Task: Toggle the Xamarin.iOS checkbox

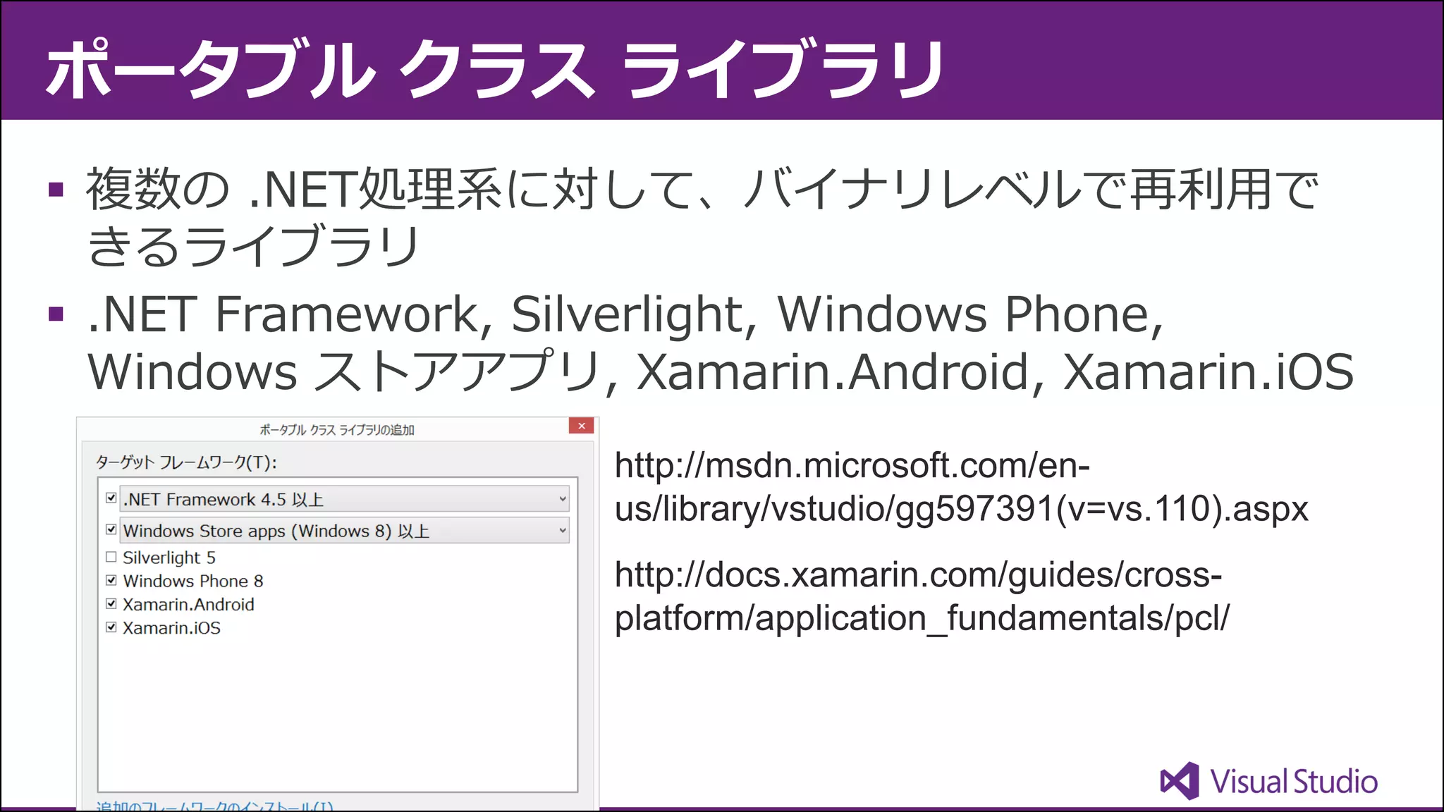Action: 111,627
